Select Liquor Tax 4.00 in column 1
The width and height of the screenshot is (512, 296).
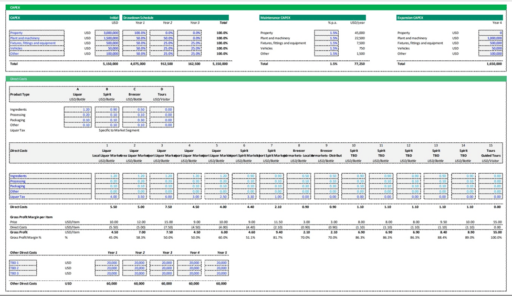[x=107, y=197]
